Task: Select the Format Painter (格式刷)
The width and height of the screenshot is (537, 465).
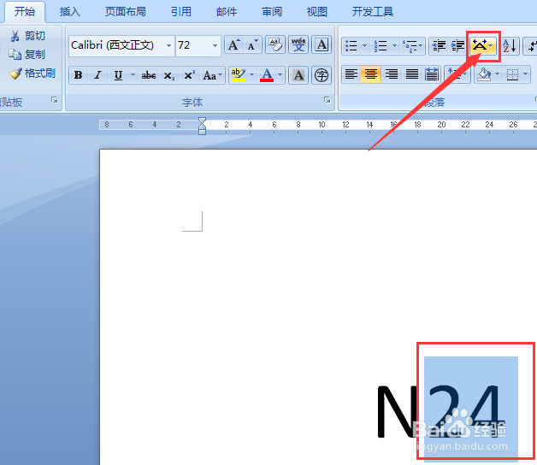Action: tap(32, 73)
